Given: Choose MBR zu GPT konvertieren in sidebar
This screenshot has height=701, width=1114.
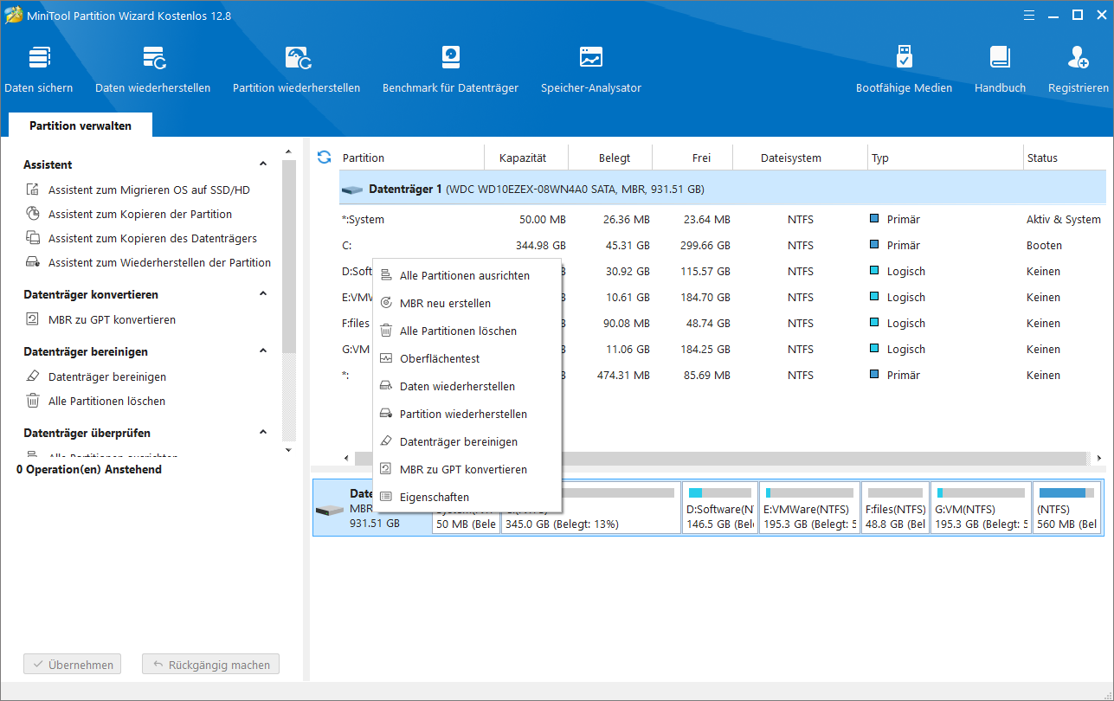Looking at the screenshot, I should (112, 319).
